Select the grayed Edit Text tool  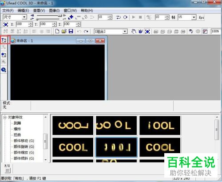point(4,47)
